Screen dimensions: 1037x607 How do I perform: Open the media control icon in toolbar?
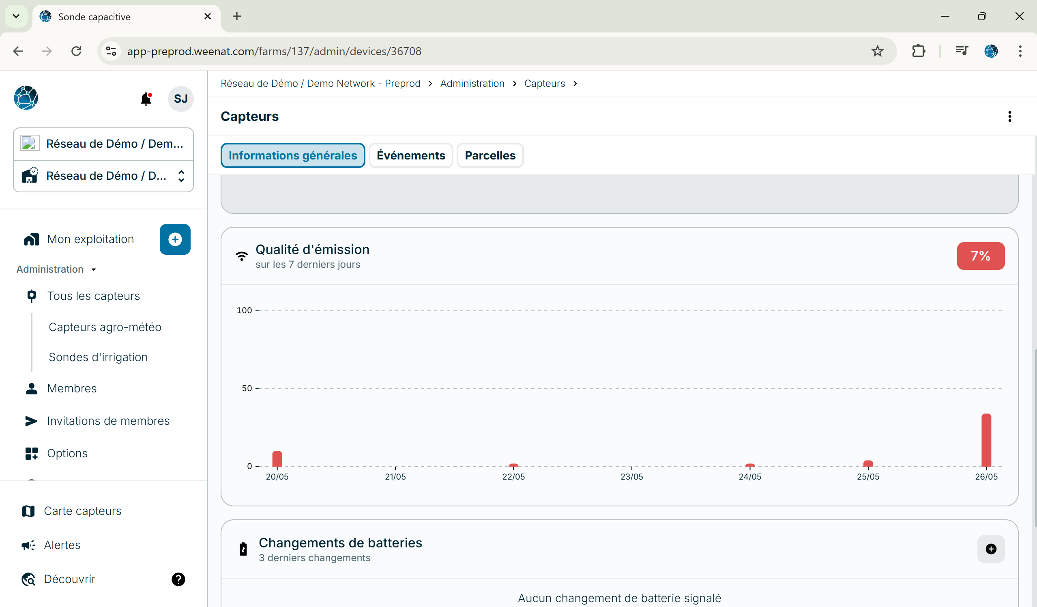pyautogui.click(x=962, y=51)
